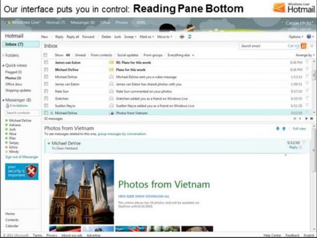Click the photo mail icon for Photos from Vietnam
This screenshot has height=238, width=317.
111,113
